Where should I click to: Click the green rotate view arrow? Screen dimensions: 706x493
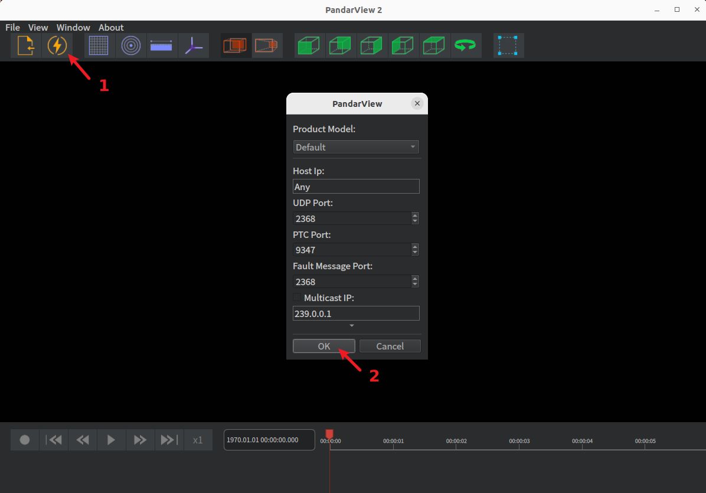point(465,45)
